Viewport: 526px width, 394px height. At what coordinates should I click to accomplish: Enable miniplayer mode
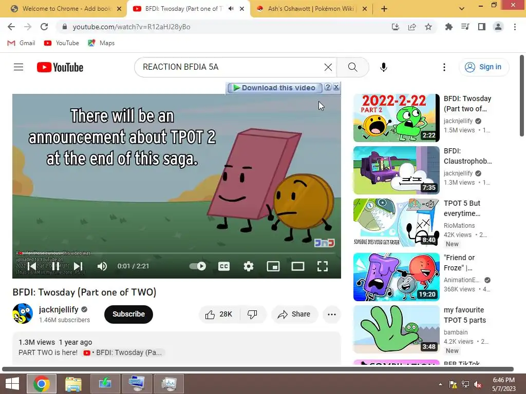[273, 266]
